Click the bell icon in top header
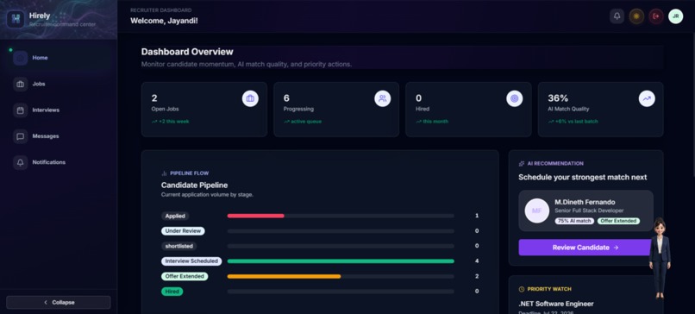The width and height of the screenshot is (695, 314). (617, 16)
